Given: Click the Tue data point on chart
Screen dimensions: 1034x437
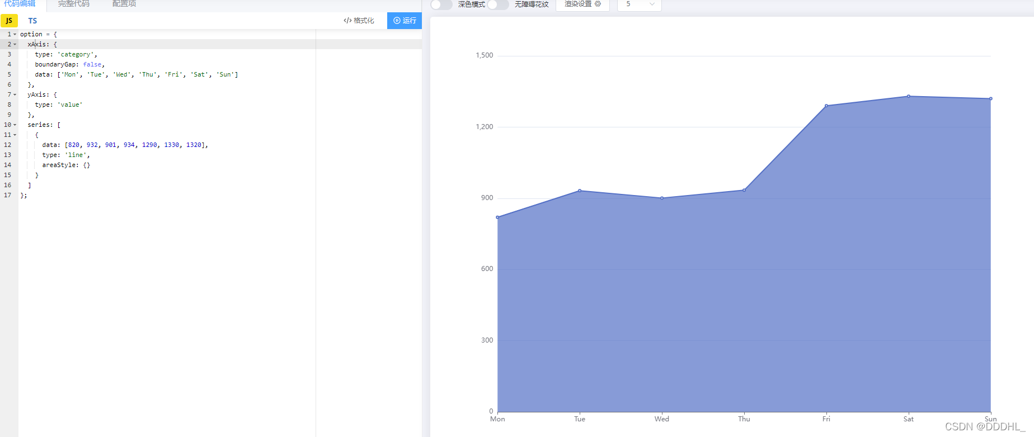Looking at the screenshot, I should click(580, 191).
